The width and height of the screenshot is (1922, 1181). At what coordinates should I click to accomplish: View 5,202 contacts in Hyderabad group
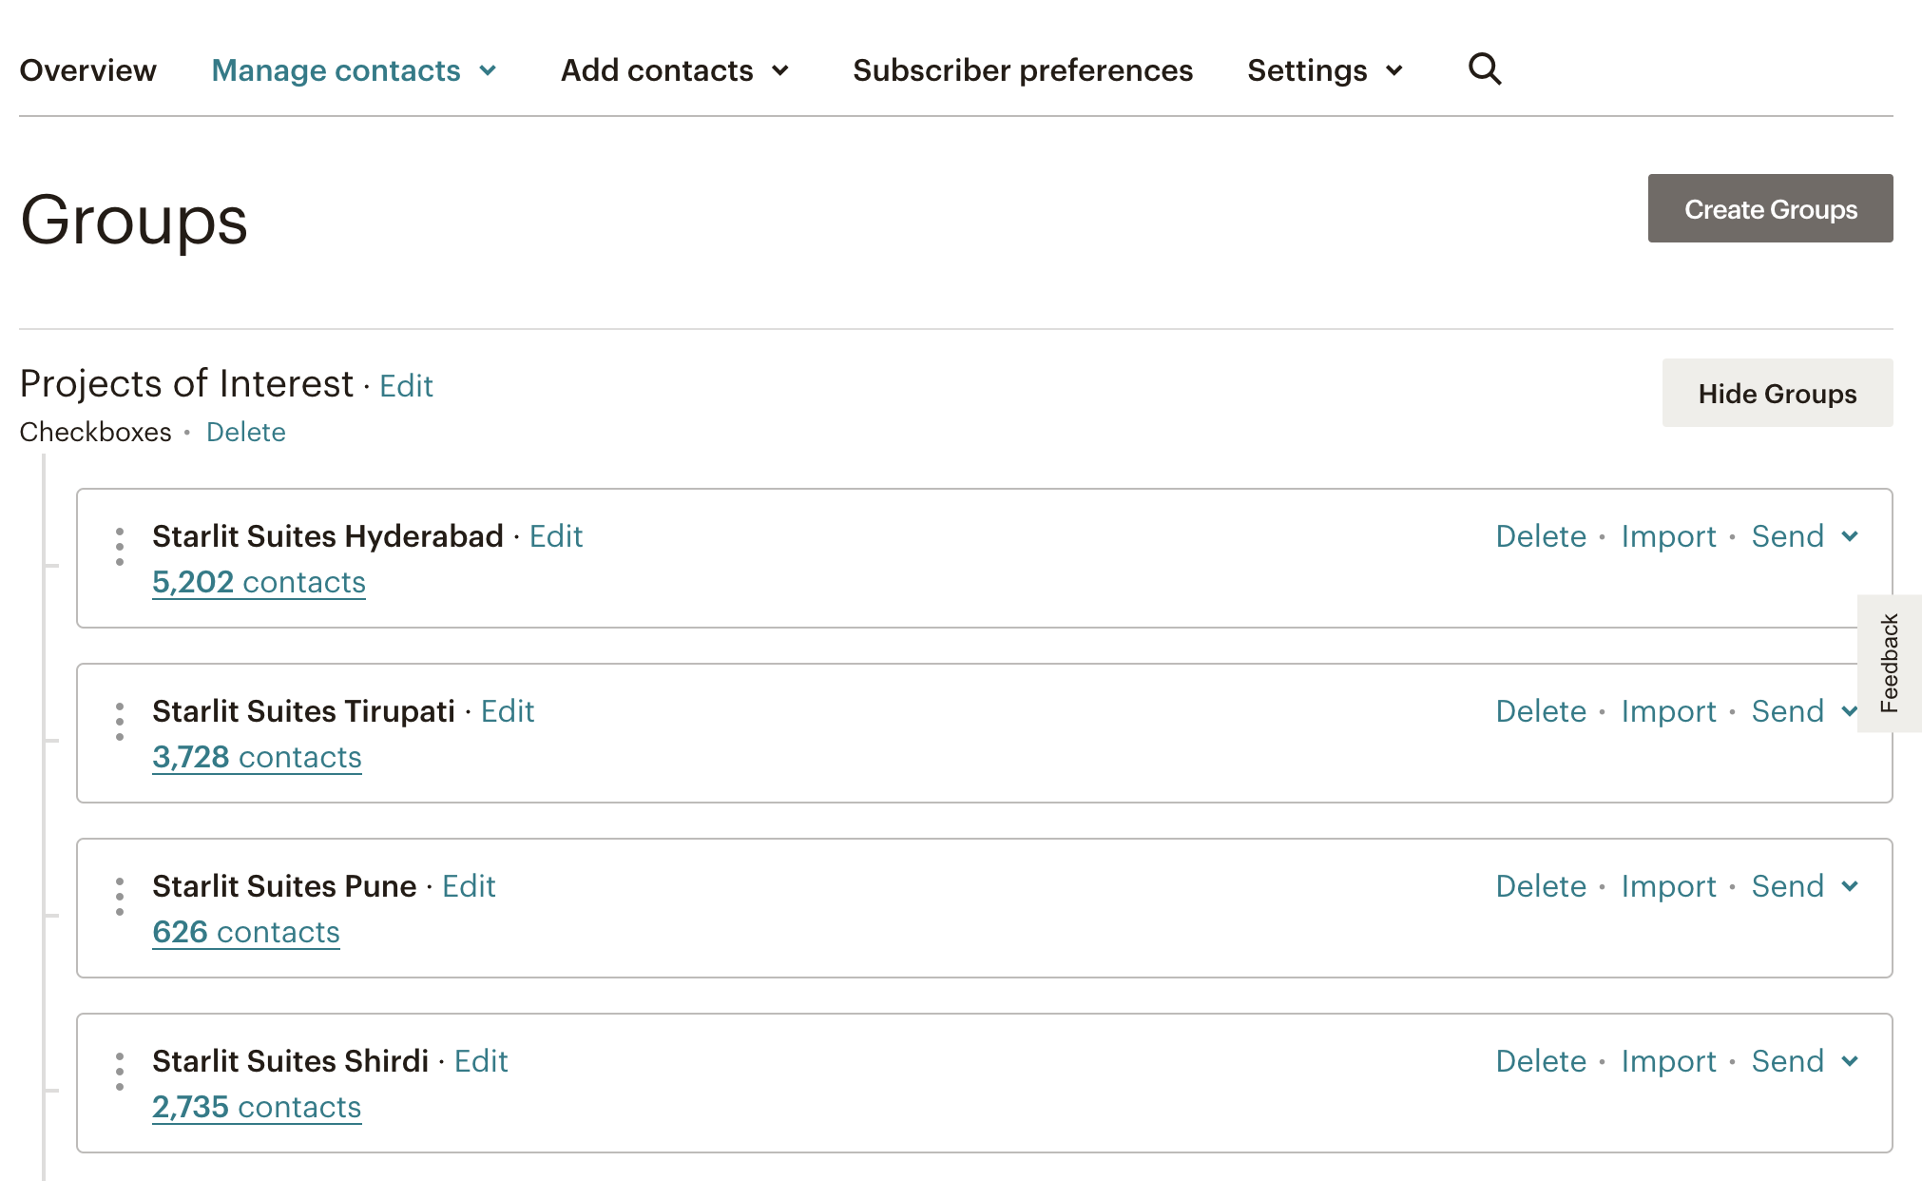[x=259, y=582]
